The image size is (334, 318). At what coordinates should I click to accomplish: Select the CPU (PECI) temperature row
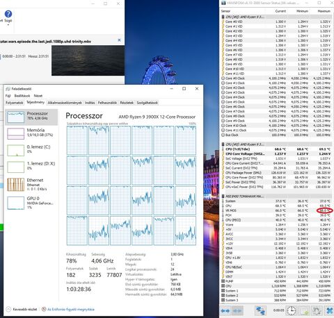pos(276,220)
